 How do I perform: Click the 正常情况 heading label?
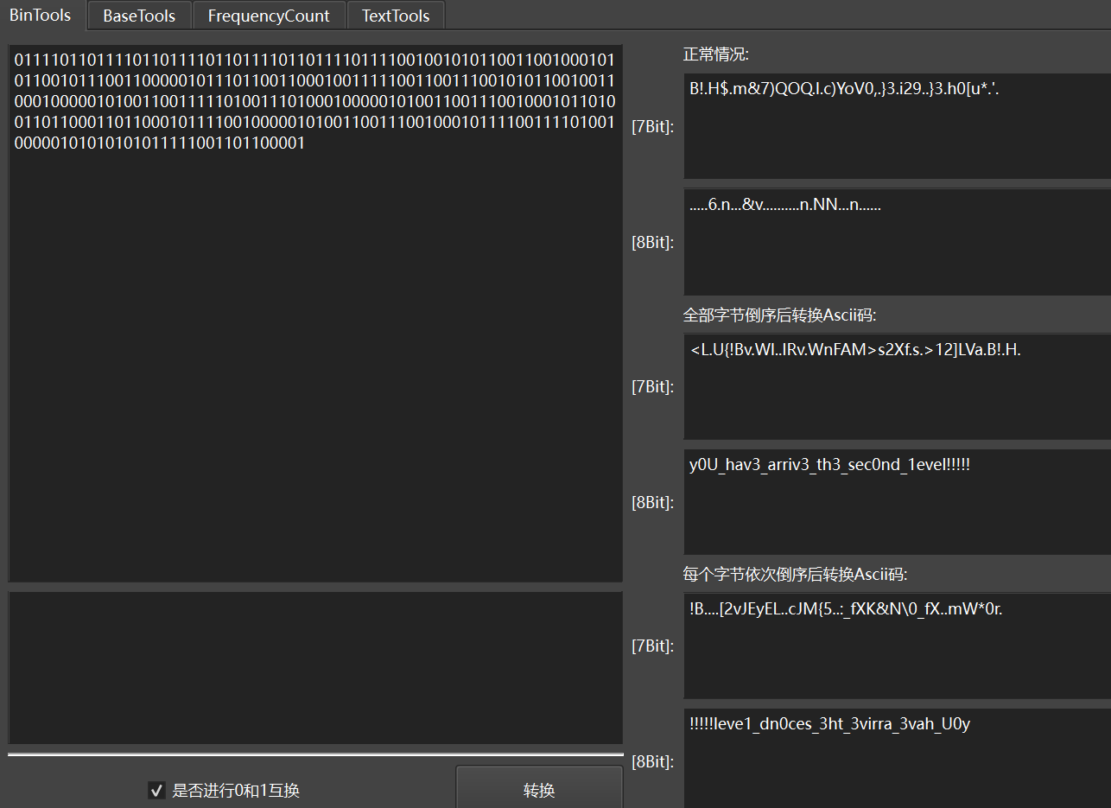(716, 55)
